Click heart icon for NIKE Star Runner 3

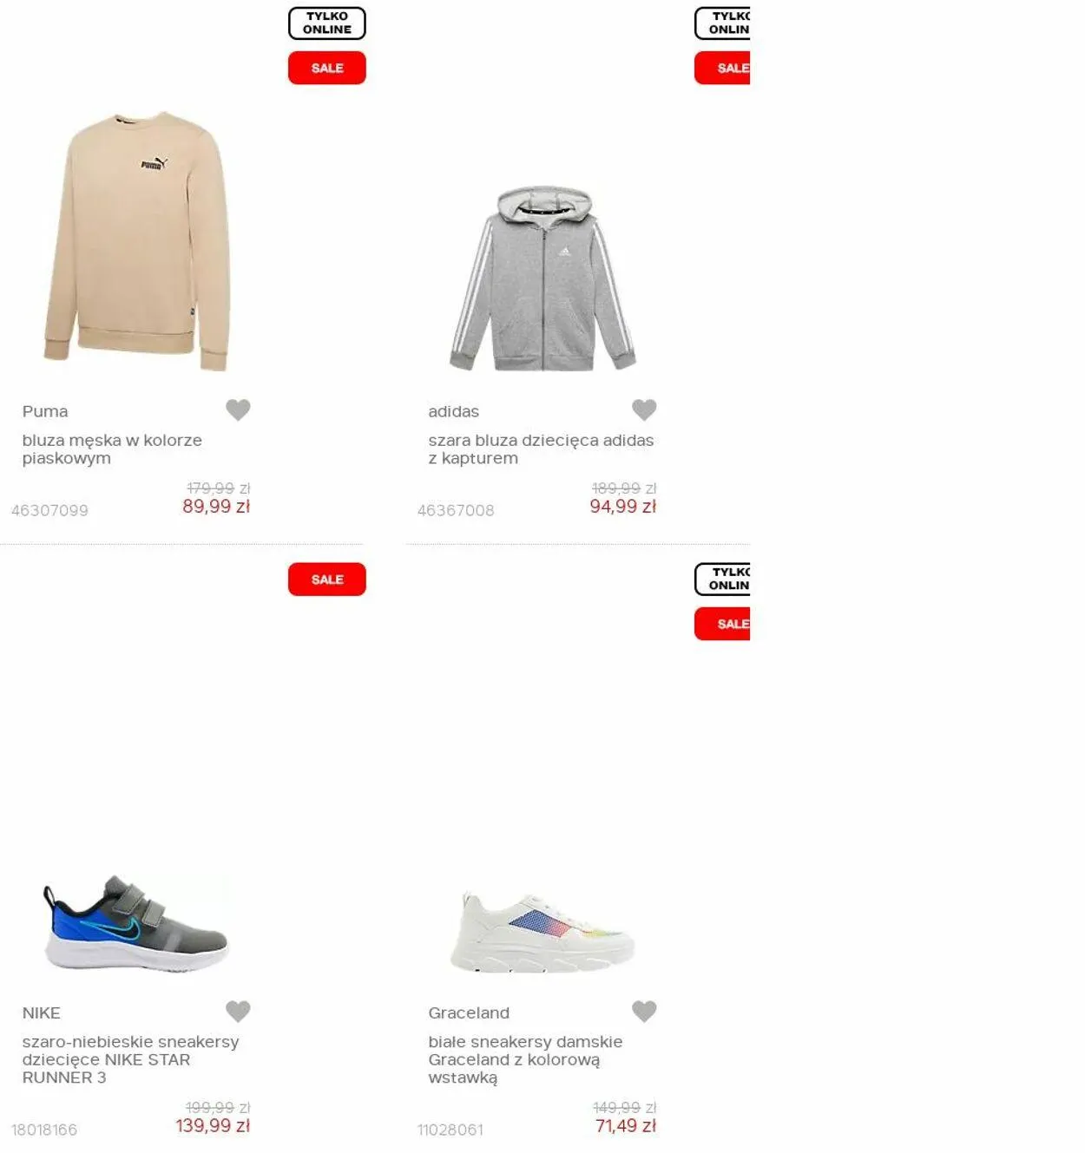238,1011
